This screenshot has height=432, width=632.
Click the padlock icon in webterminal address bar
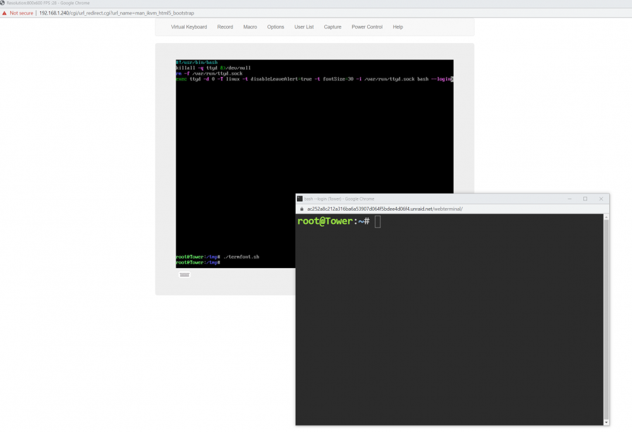pos(301,209)
